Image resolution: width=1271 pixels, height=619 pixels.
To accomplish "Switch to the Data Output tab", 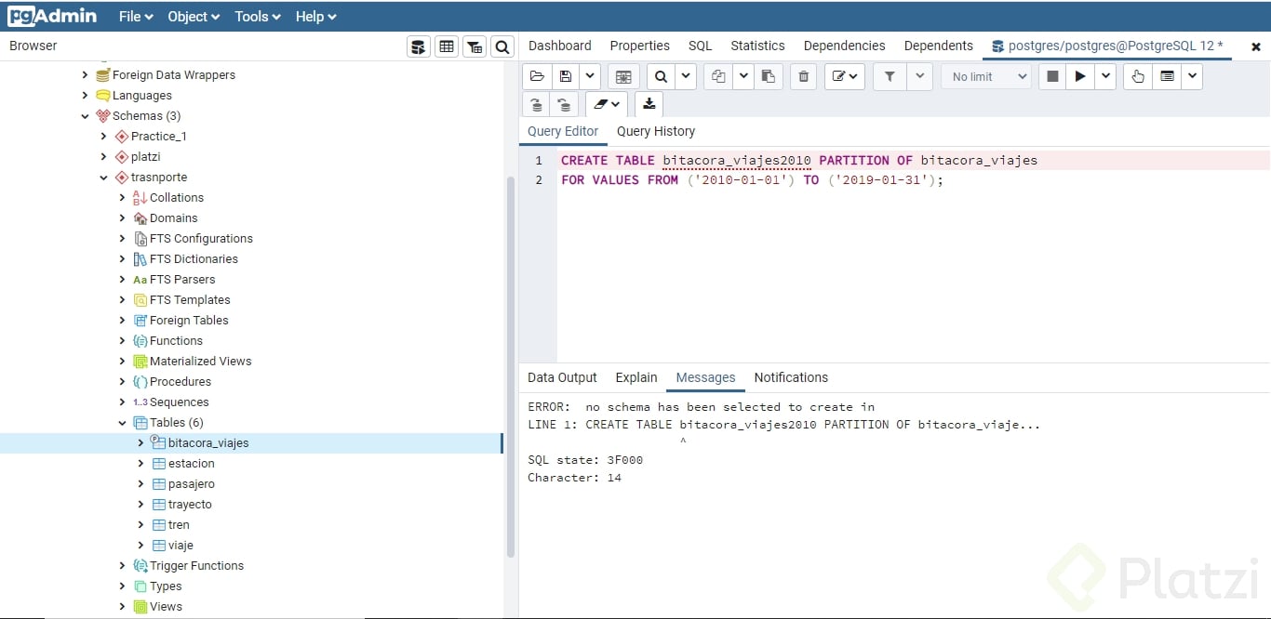I will click(x=562, y=377).
